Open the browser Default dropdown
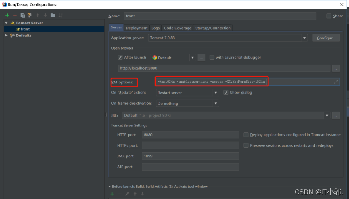 [173, 58]
